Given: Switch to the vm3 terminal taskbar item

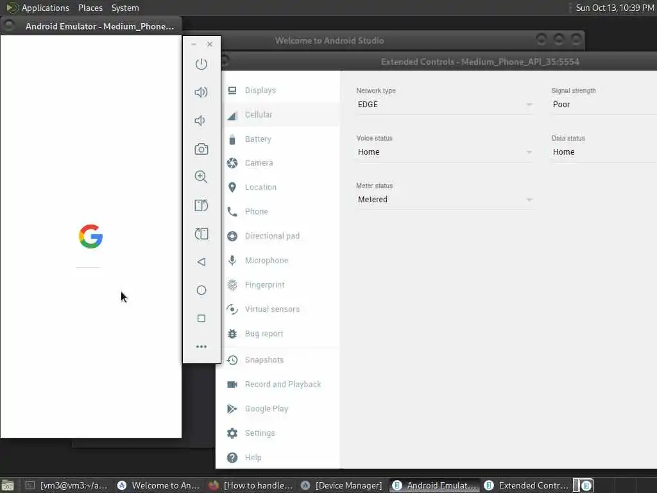Looking at the screenshot, I should coord(67,485).
